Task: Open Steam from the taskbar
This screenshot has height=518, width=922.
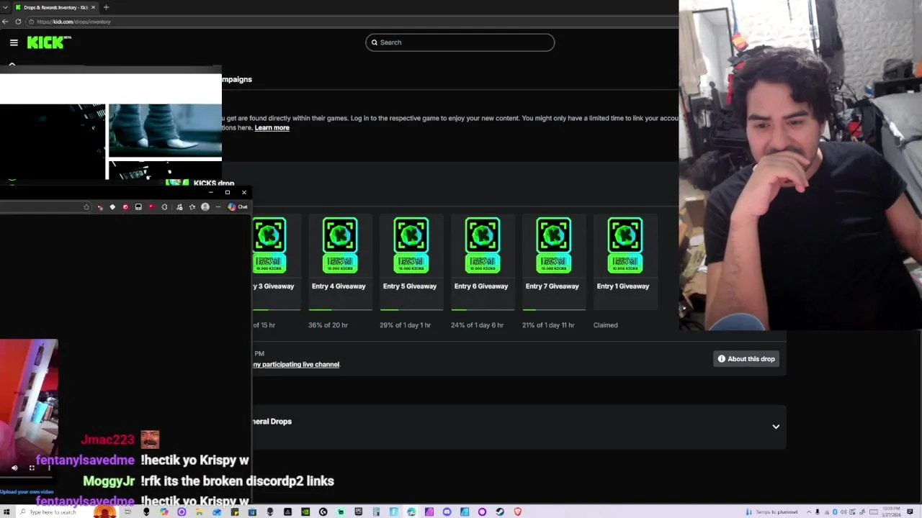Action: (500, 512)
